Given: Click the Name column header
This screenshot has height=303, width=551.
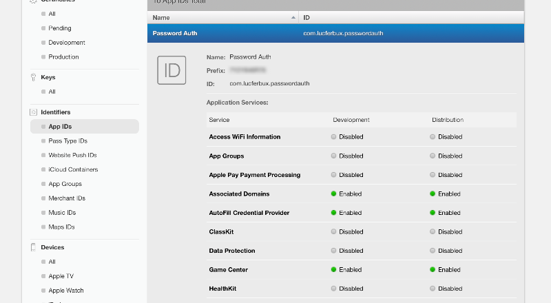Looking at the screenshot, I should pos(223,18).
